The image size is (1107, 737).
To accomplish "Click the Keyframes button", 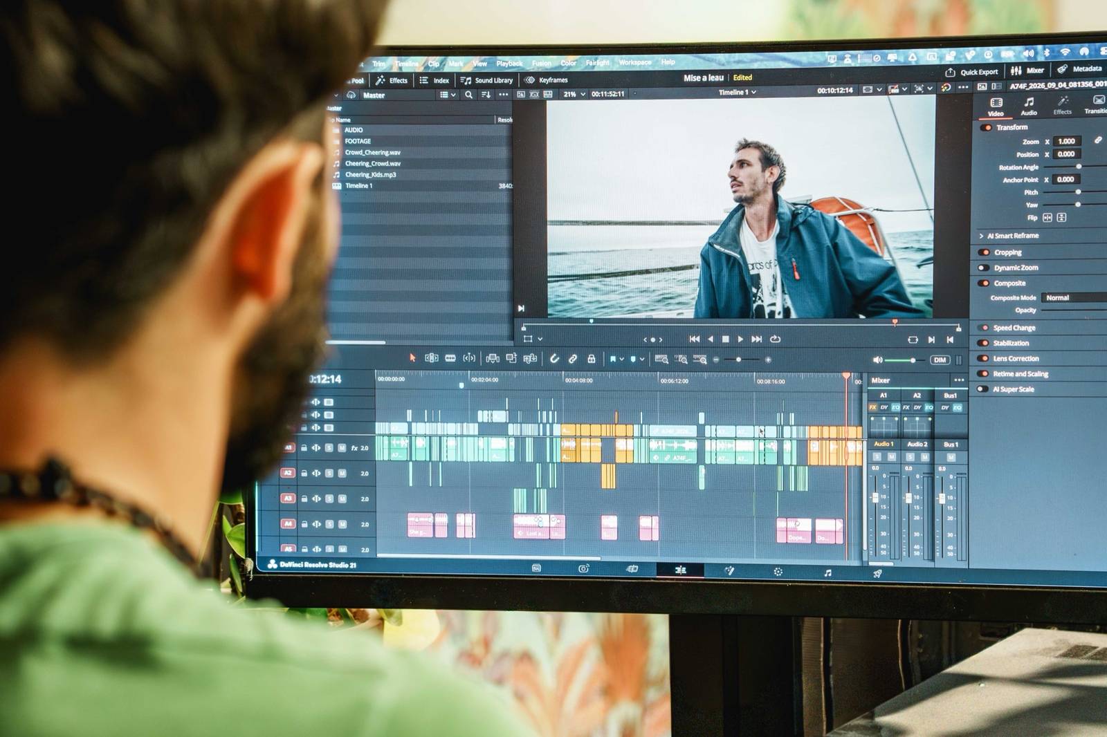I will pos(546,80).
